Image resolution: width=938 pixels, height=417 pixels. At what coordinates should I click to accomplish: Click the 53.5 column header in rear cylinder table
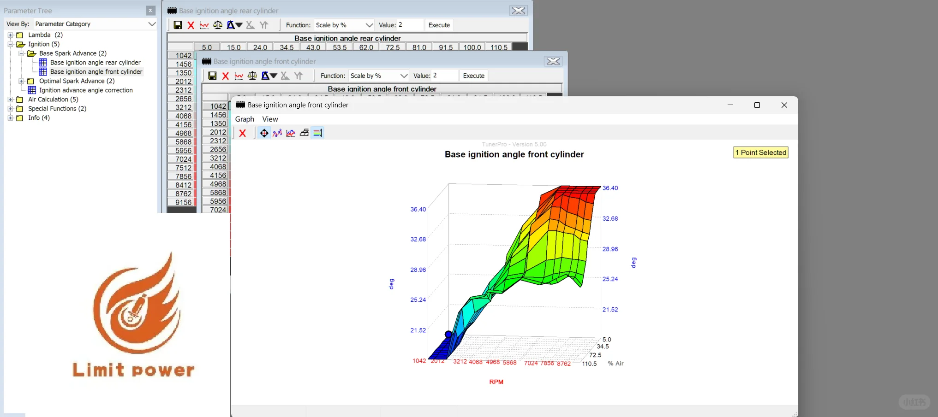(340, 47)
